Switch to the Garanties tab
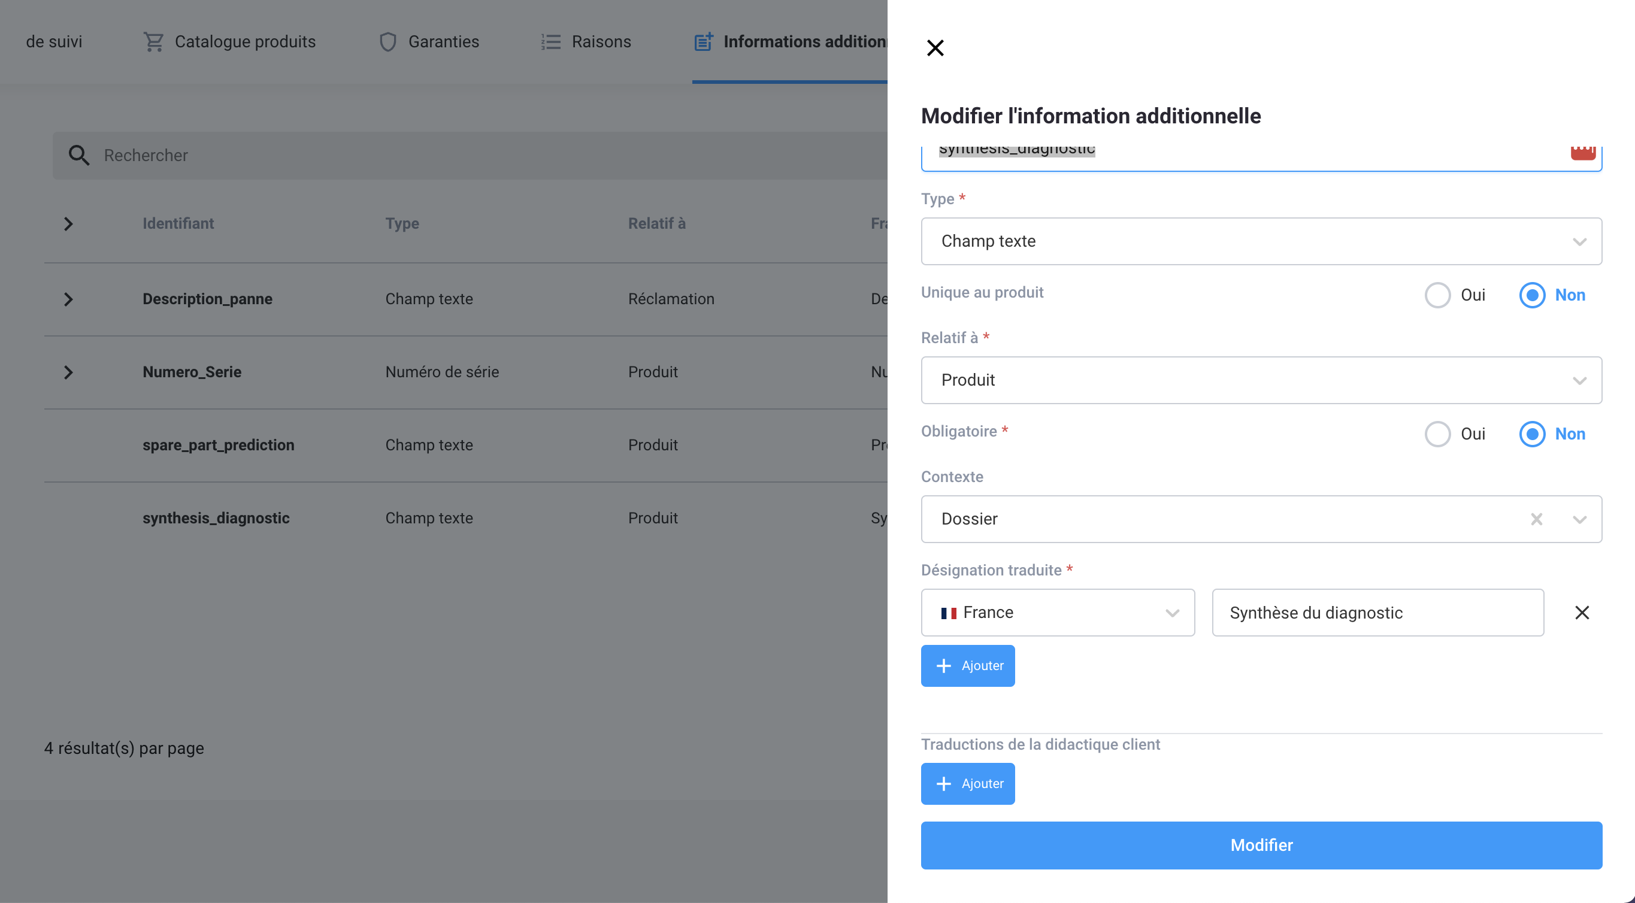The height and width of the screenshot is (903, 1635). (443, 42)
